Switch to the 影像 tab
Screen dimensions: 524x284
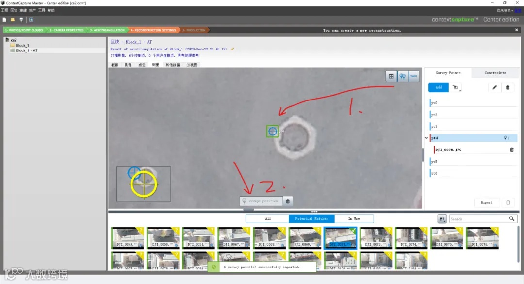128,65
